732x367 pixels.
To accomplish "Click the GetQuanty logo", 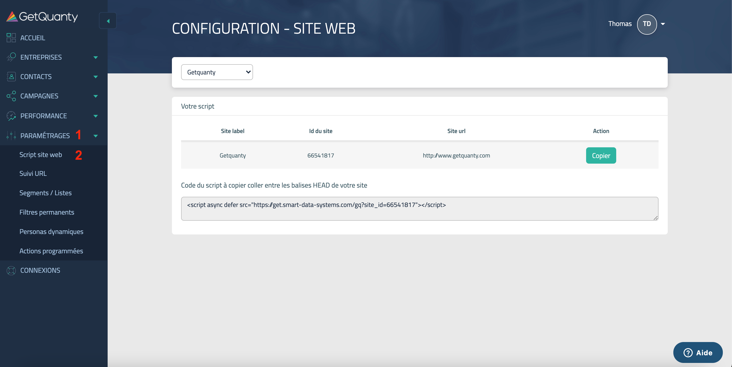I will point(42,17).
